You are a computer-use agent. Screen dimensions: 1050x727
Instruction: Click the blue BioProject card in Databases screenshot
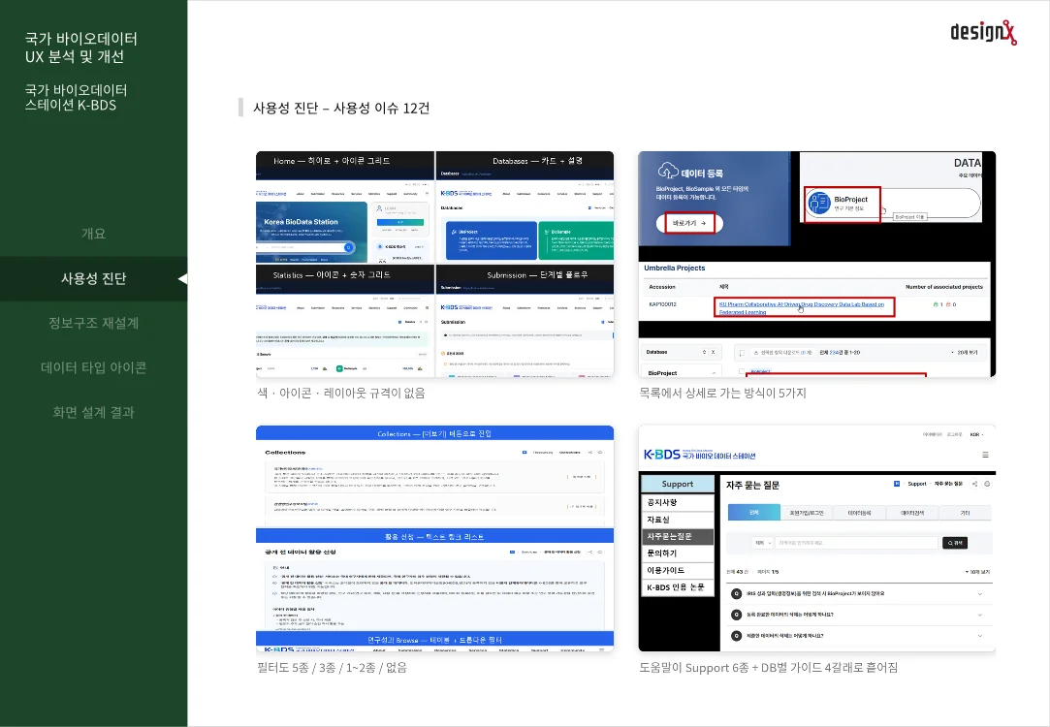pyautogui.click(x=492, y=240)
